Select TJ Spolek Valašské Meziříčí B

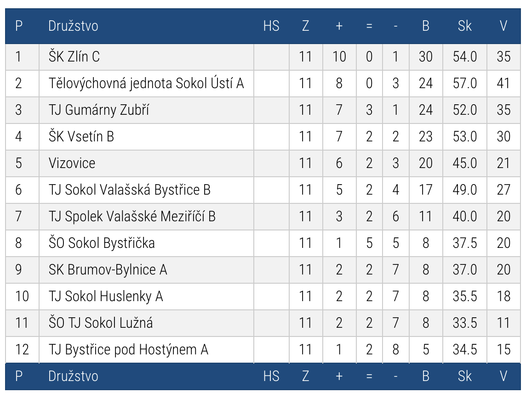click(x=132, y=216)
